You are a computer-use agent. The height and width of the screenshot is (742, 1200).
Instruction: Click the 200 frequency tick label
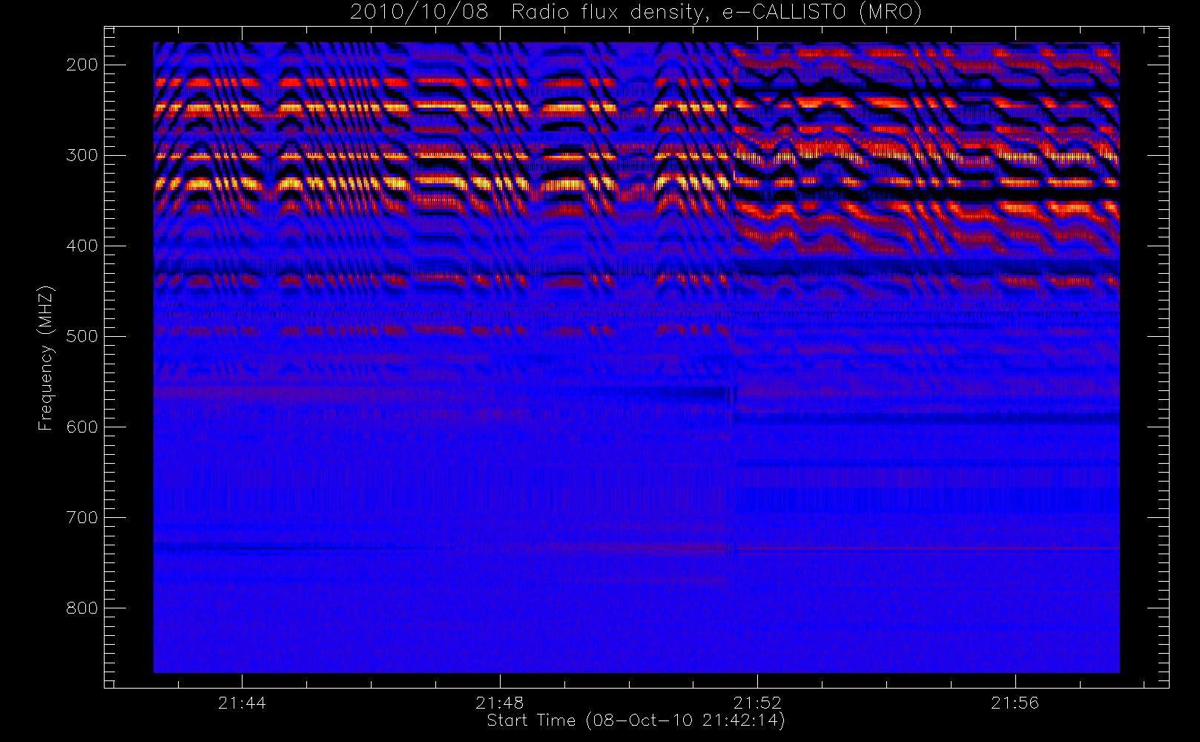(x=82, y=65)
